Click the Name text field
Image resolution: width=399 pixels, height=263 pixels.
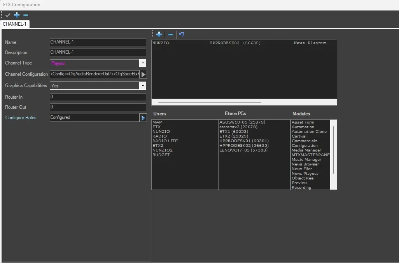point(98,42)
